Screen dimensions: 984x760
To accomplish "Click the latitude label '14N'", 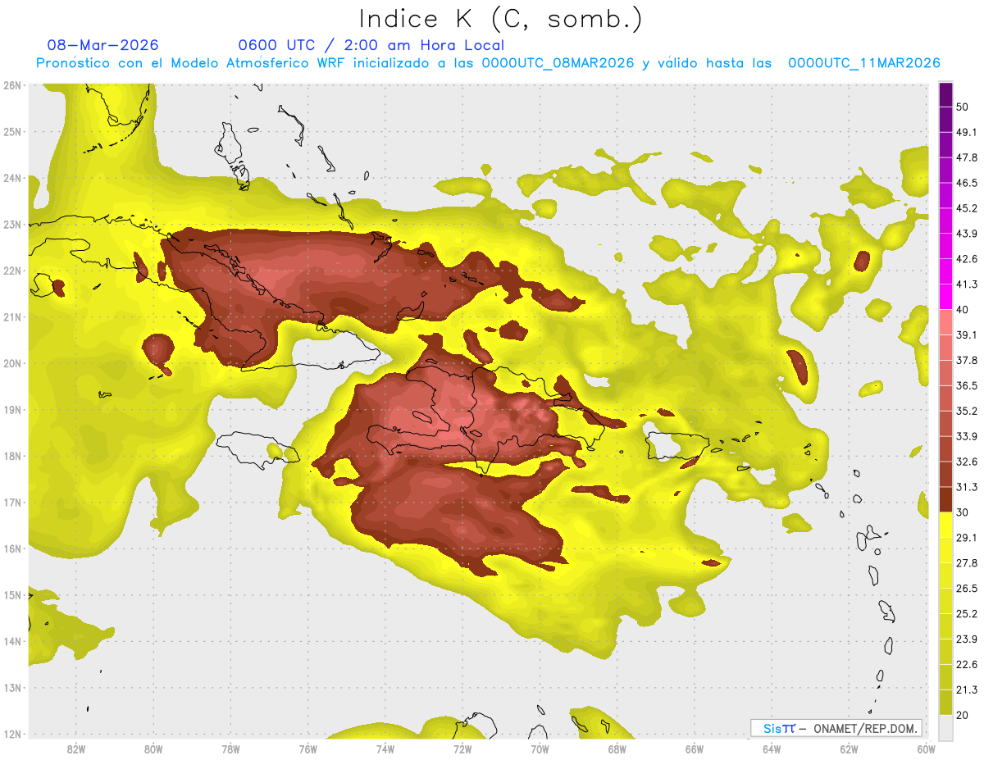I will 12,641.
